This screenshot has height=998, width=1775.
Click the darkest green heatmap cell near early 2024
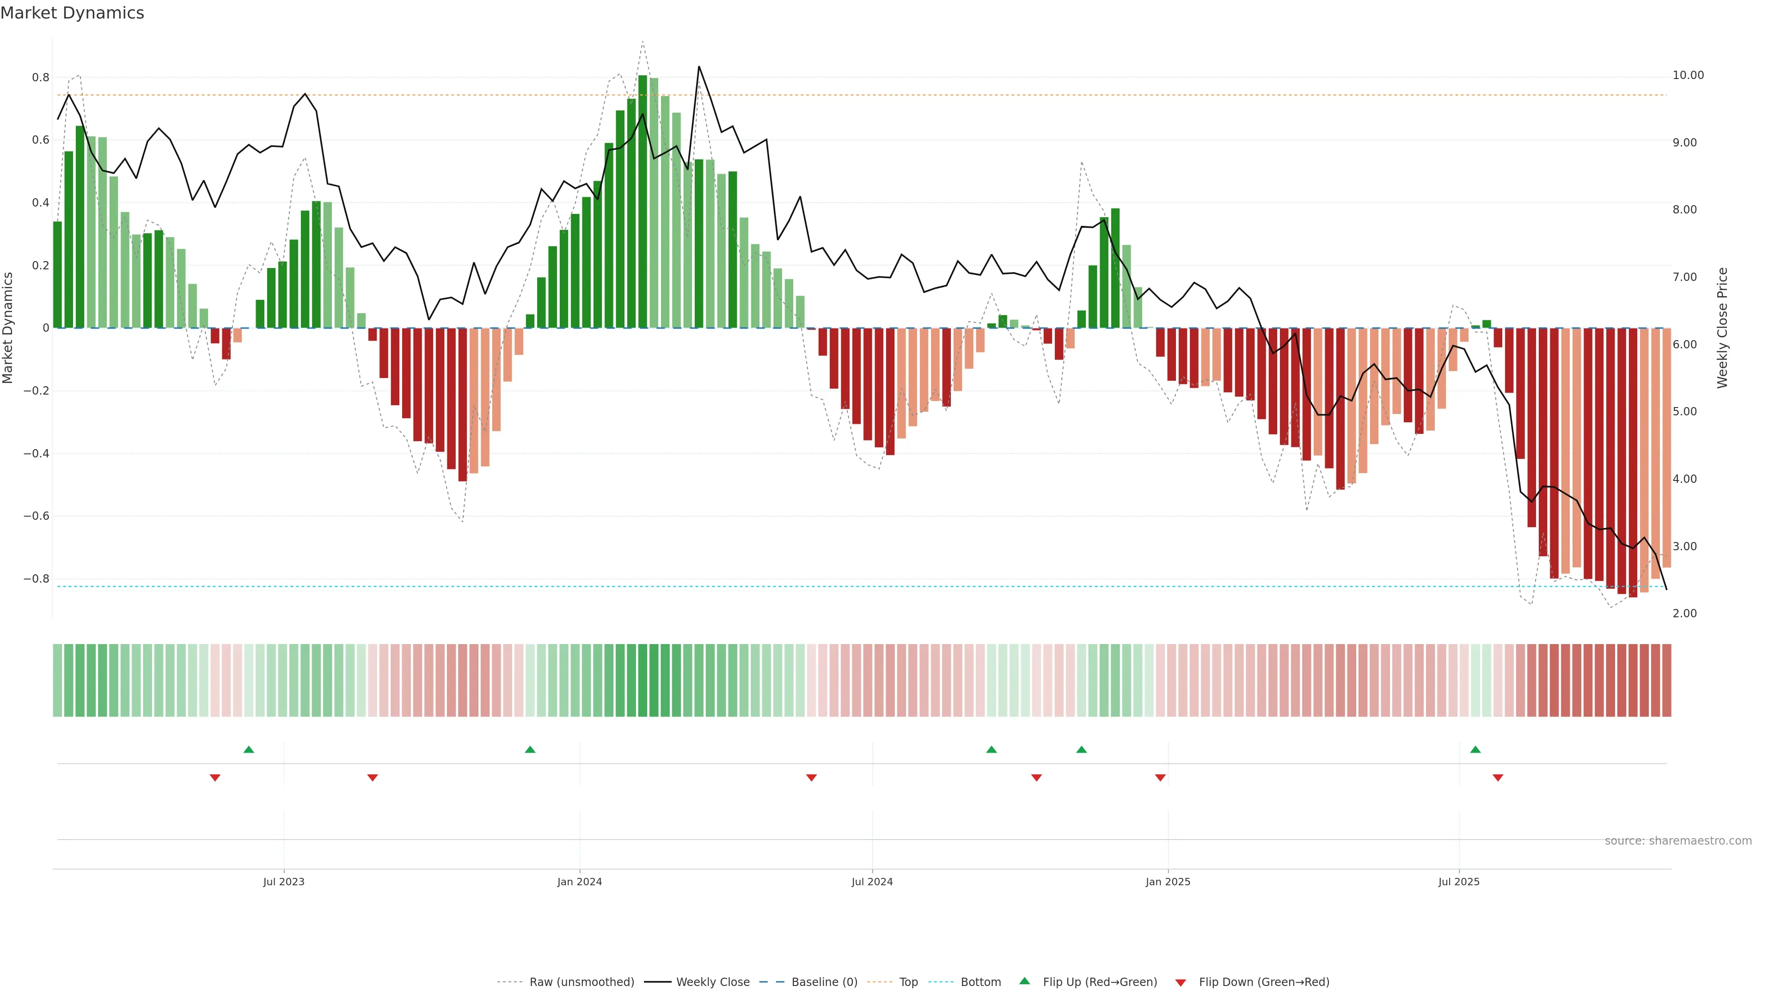point(643,680)
